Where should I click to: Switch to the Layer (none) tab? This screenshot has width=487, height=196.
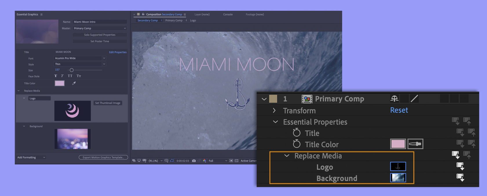pyautogui.click(x=202, y=14)
